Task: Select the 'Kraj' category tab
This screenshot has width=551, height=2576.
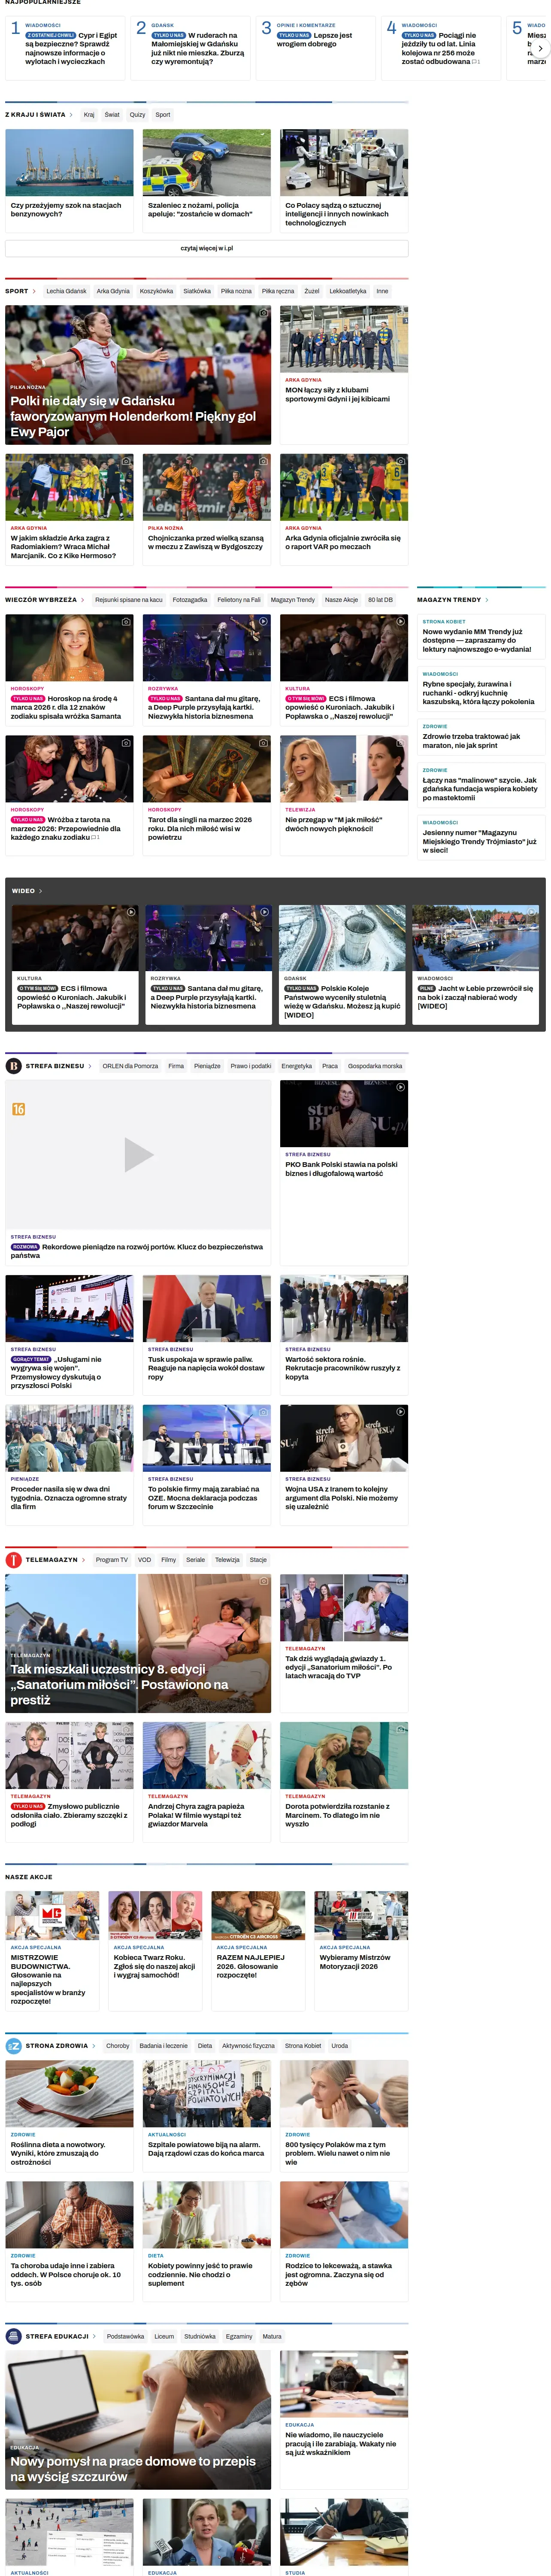Action: (89, 115)
